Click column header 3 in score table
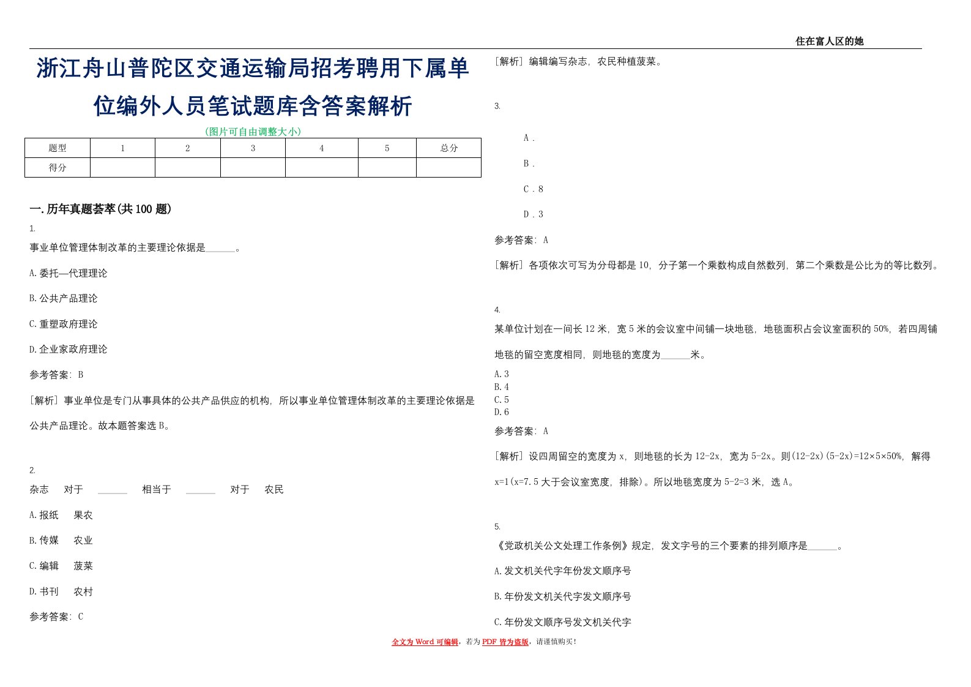971x687 pixels. [x=253, y=148]
